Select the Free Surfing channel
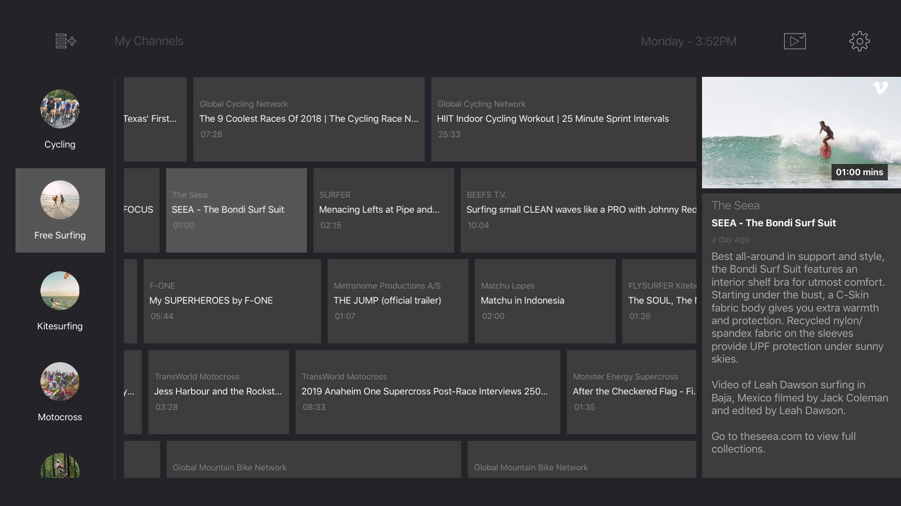Image resolution: width=901 pixels, height=506 pixels. click(60, 210)
